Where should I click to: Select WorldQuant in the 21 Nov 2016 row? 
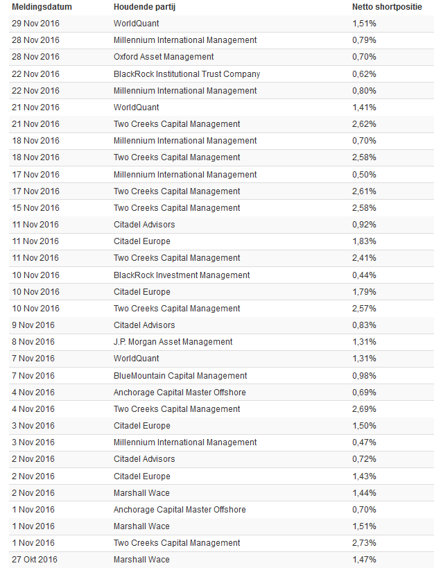[136, 107]
